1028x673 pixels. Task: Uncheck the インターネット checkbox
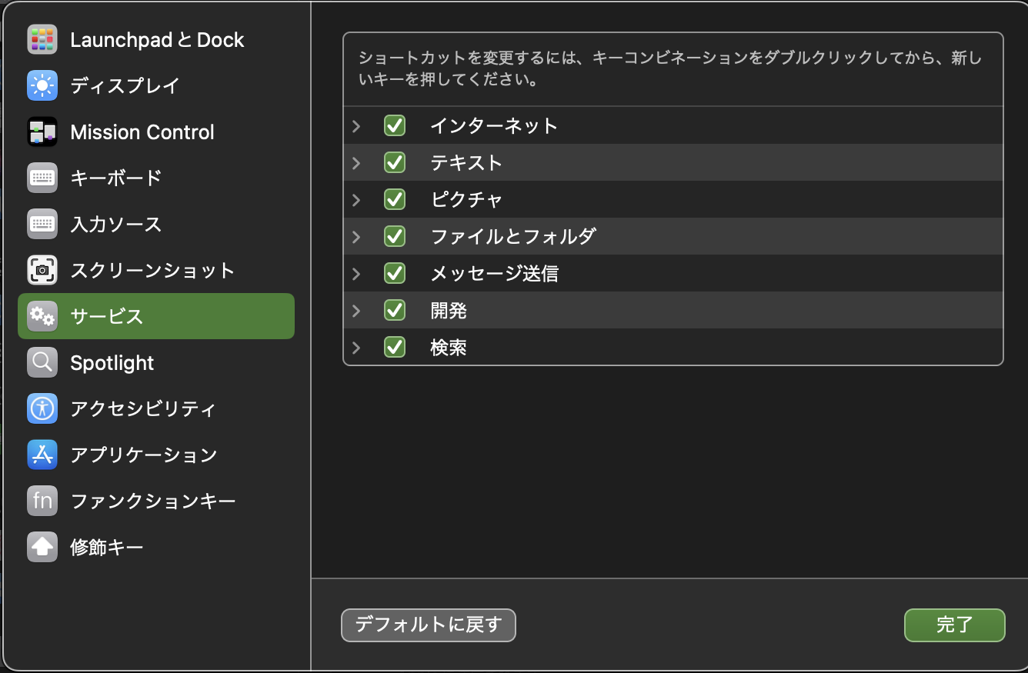click(x=395, y=125)
